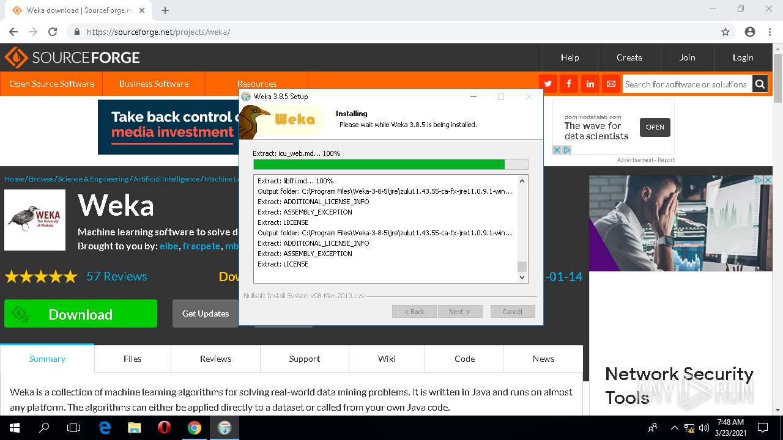Switch to Chrome in the taskbar
This screenshot has width=783, height=440.
point(194,428)
